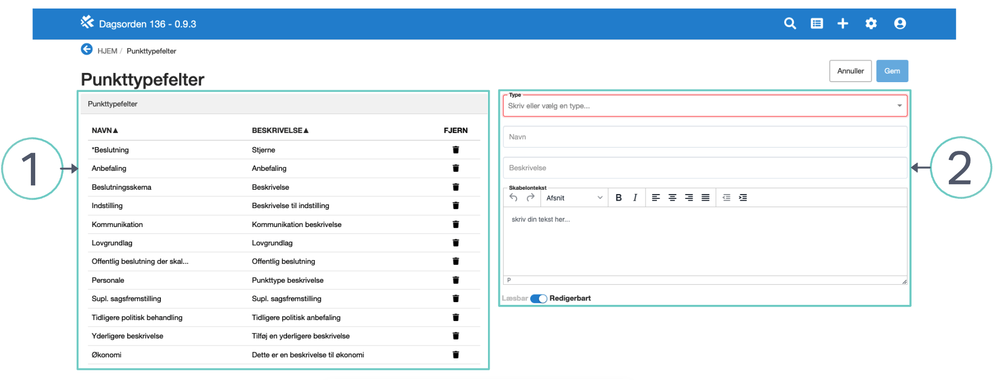Image resolution: width=996 pixels, height=380 pixels.
Task: Click the back arrow beside HJEM
Action: [x=87, y=50]
